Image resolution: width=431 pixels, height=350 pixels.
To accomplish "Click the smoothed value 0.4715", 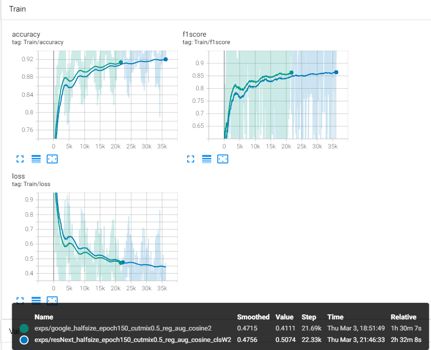I will point(247,328).
